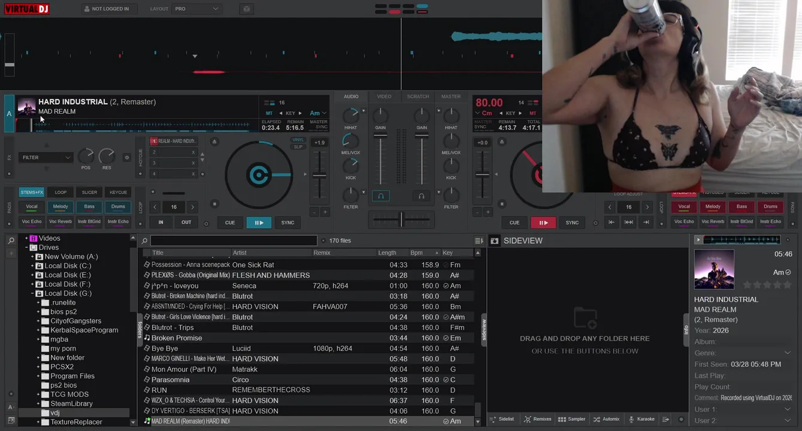
Task: Toggle the Drums stem pad on deck A
Action: [x=118, y=207]
